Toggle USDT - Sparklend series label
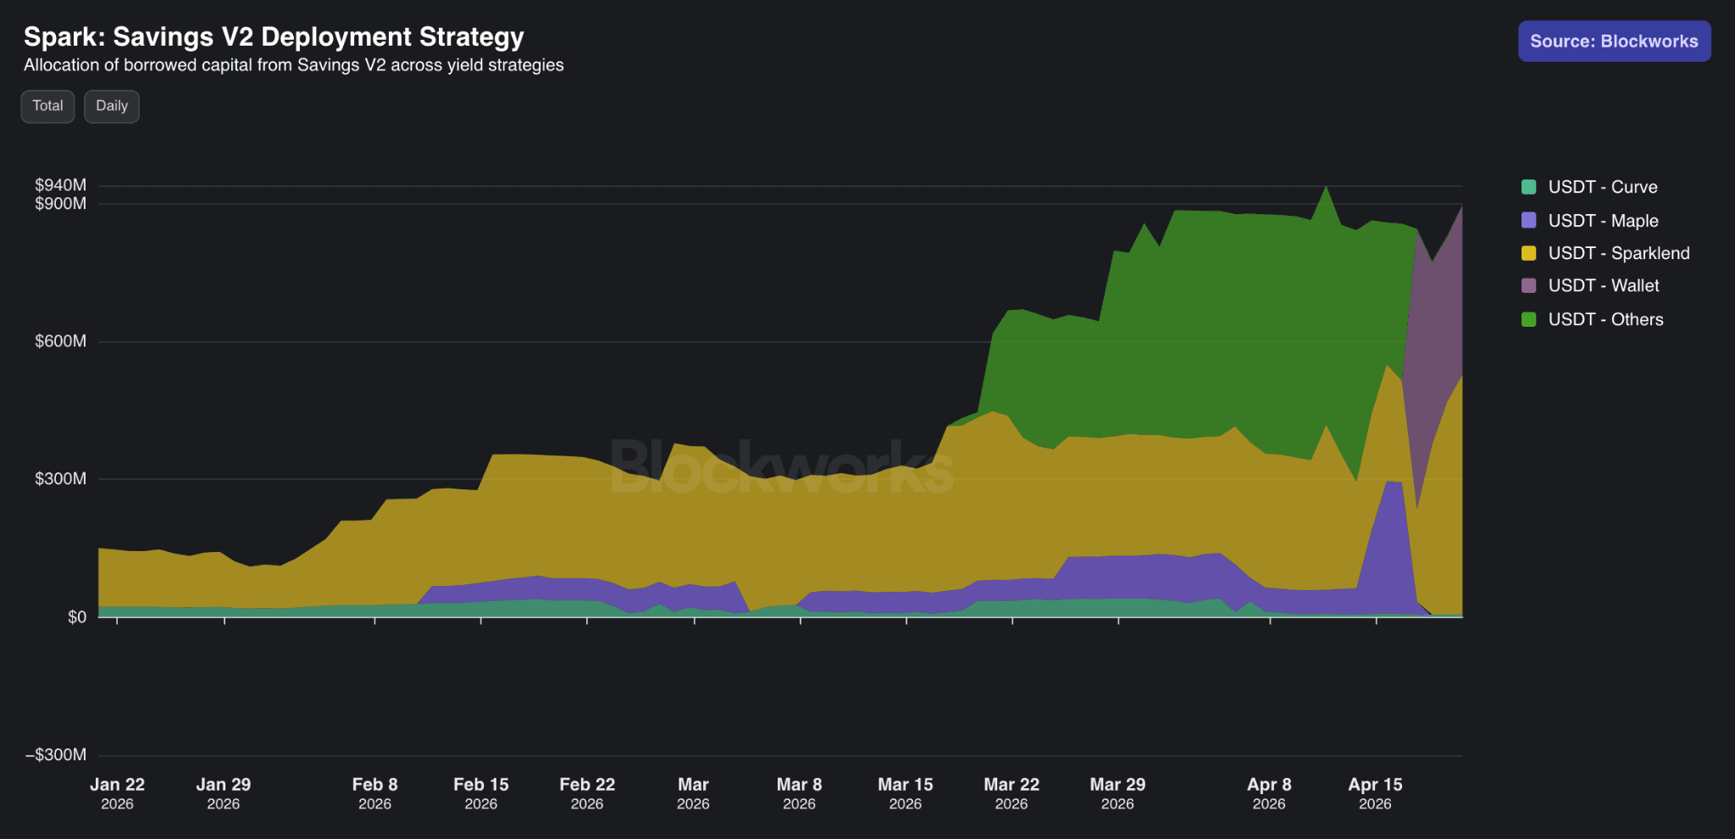The image size is (1735, 839). (1618, 253)
